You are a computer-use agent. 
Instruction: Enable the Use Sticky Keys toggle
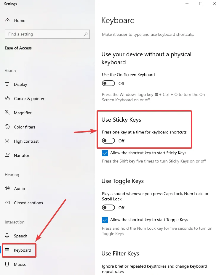(108, 141)
